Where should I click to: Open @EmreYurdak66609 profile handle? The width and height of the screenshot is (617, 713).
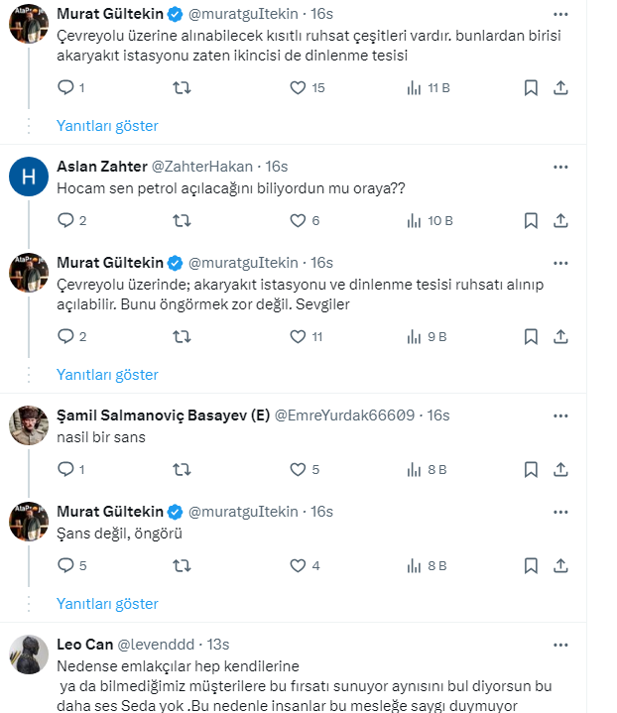[344, 415]
